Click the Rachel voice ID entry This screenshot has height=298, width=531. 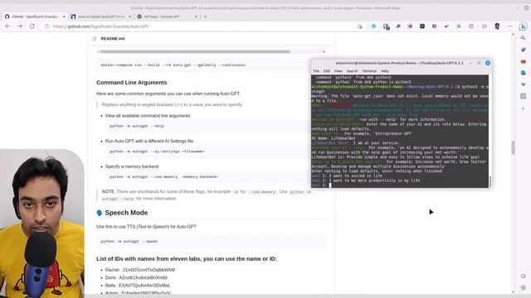pos(140,270)
